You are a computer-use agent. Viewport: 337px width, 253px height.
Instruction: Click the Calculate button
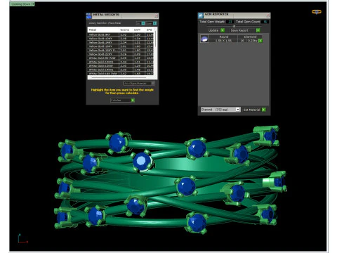click(122, 100)
